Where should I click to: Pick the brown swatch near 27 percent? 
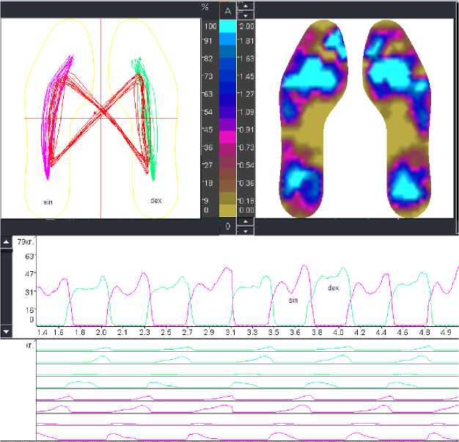pyautogui.click(x=227, y=161)
